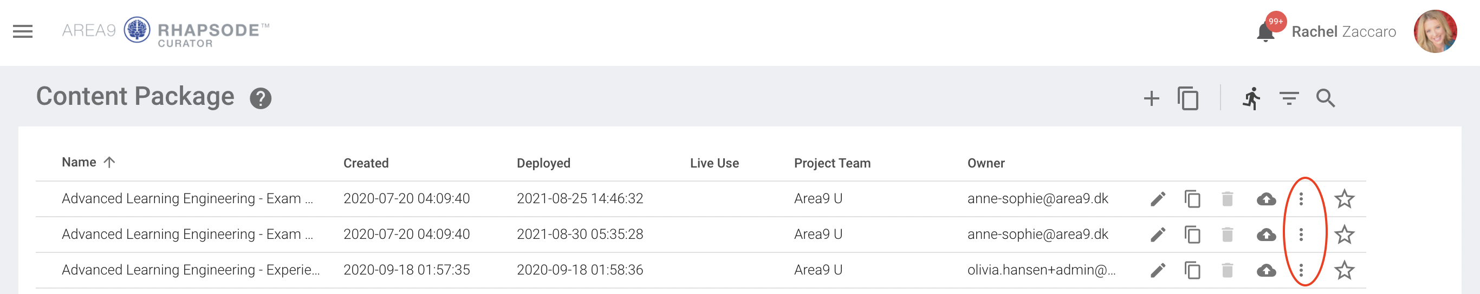The height and width of the screenshot is (294, 1480).
Task: Click the copy icon in the top toolbar
Action: pyautogui.click(x=1187, y=98)
